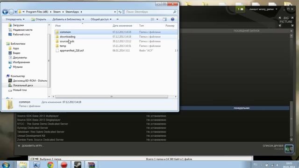The height and width of the screenshot is (168, 299).
Task: Open WinRAR from the taskbar
Action: coord(91,165)
